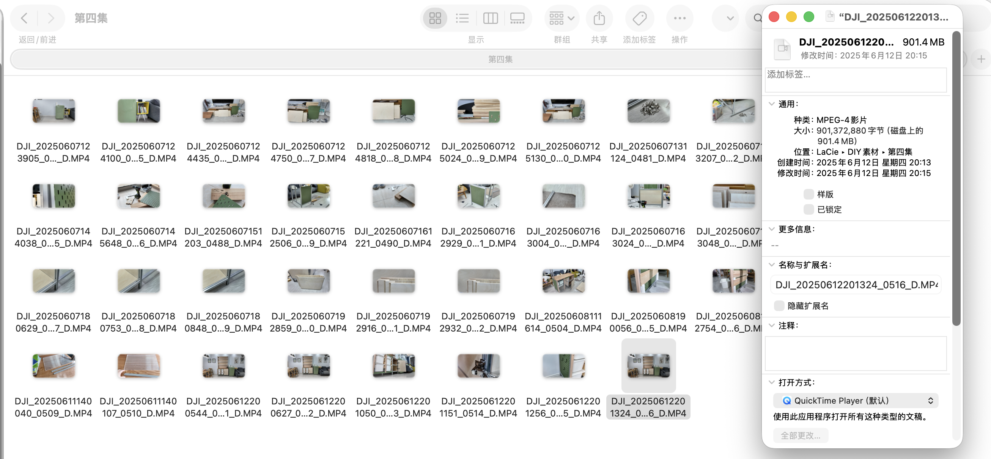991x459 pixels.
Task: Switch to list view
Action: 462,18
